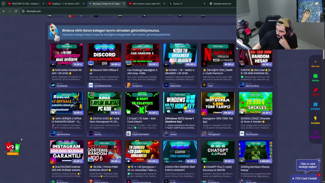This screenshot has height=183, width=325.
Task: Open seller GnzMedia profile link
Action: 62,86
